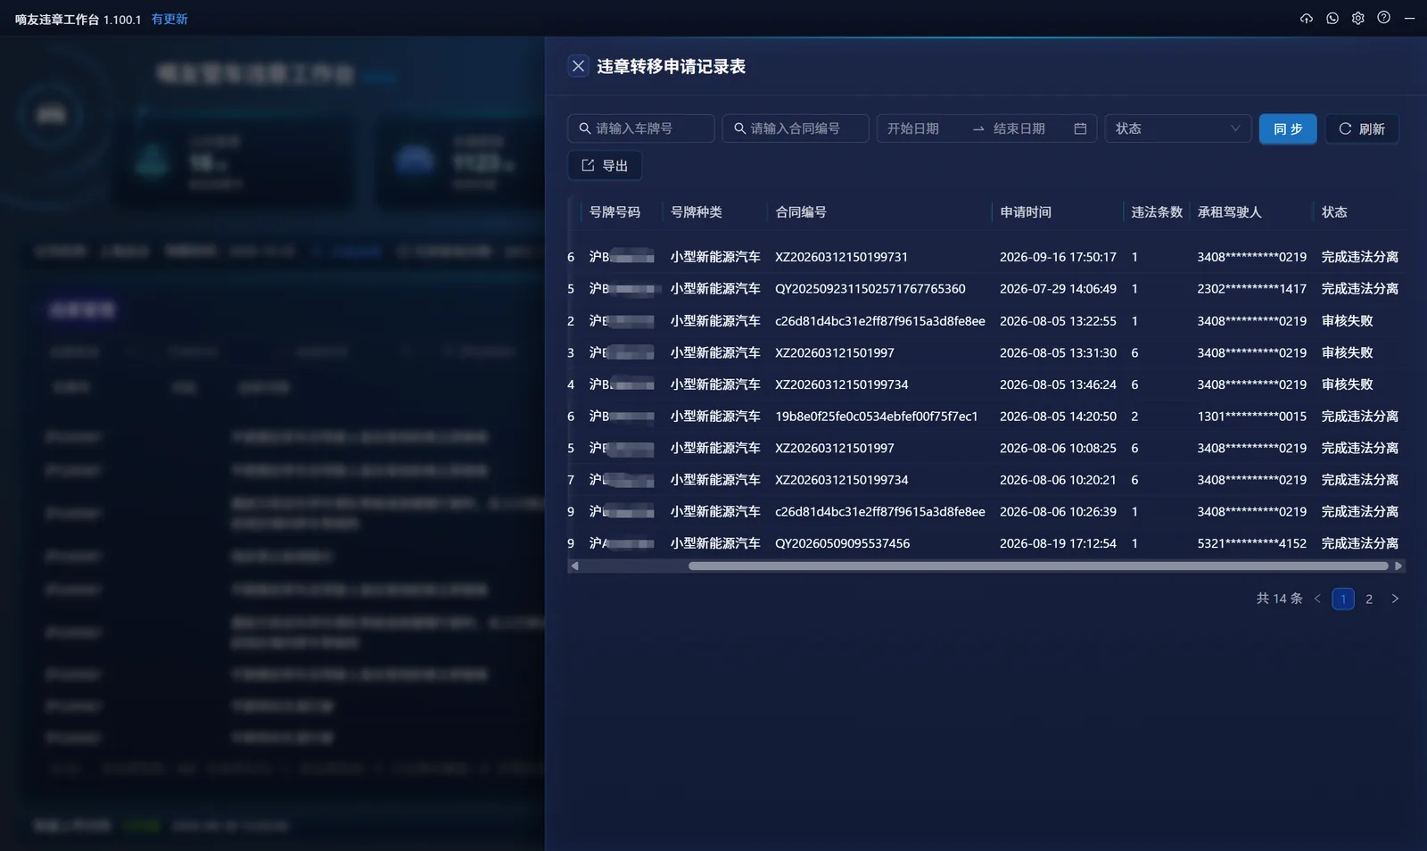Viewport: 1427px width, 851px height.
Task: Click the 合同编号 column header
Action: tap(801, 212)
